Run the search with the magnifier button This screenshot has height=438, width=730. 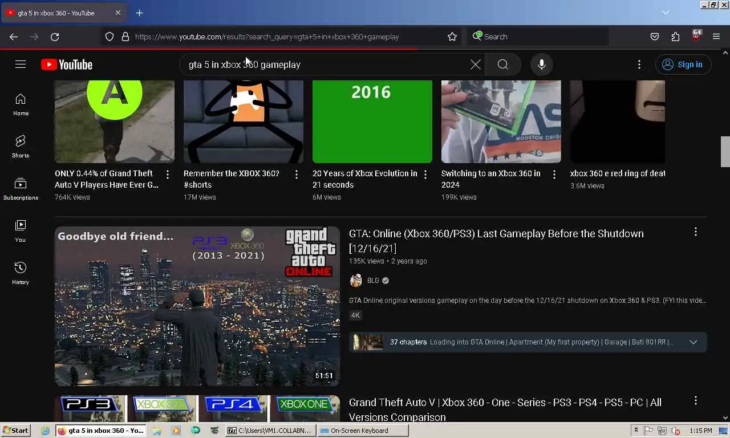pos(502,64)
